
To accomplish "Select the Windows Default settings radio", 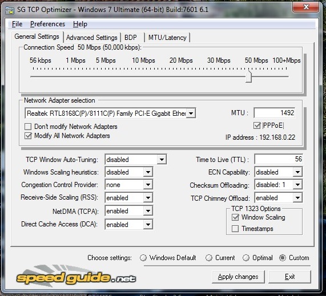I will [143, 258].
